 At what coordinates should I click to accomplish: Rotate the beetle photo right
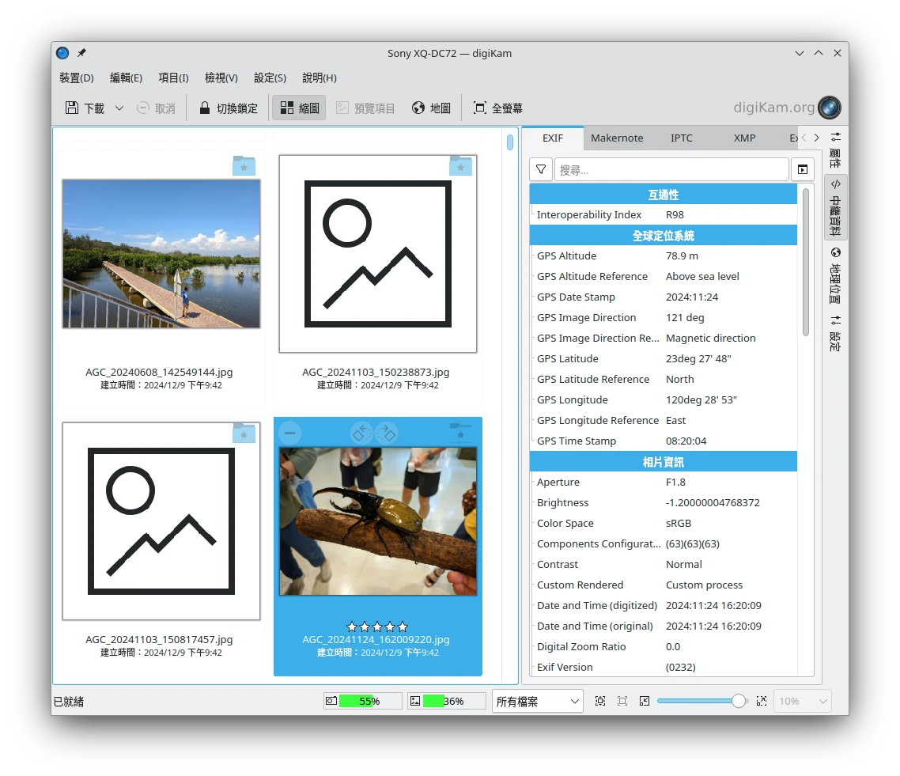click(386, 433)
